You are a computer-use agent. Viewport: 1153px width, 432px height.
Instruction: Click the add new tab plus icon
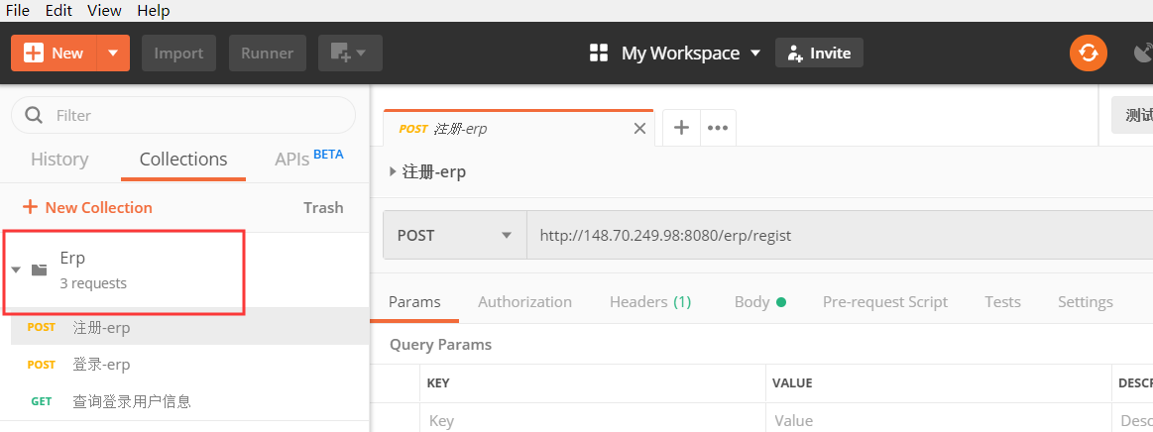tap(681, 127)
